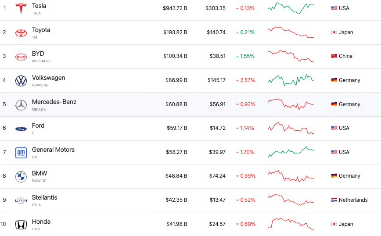Open the Stellantis company name link
381x236 pixels.
[x=44, y=197]
